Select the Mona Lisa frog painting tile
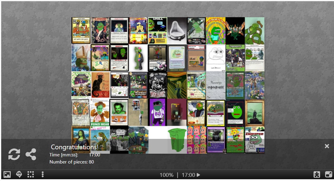Image resolution: width=334 pixels, height=181 pixels. tap(81, 140)
